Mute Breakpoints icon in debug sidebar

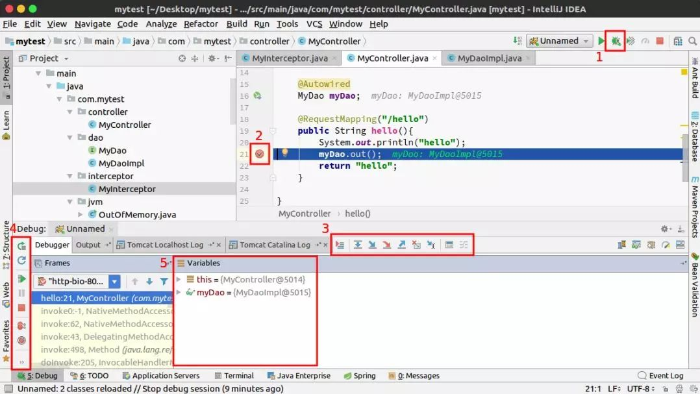click(21, 341)
